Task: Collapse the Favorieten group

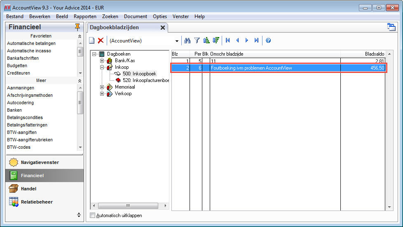Action: (80, 36)
